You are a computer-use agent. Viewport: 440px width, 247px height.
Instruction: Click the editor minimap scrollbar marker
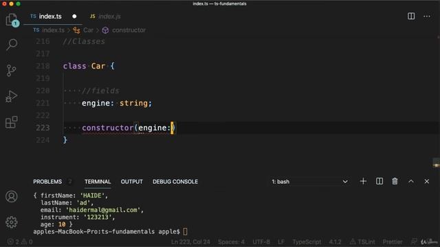[x=436, y=165]
